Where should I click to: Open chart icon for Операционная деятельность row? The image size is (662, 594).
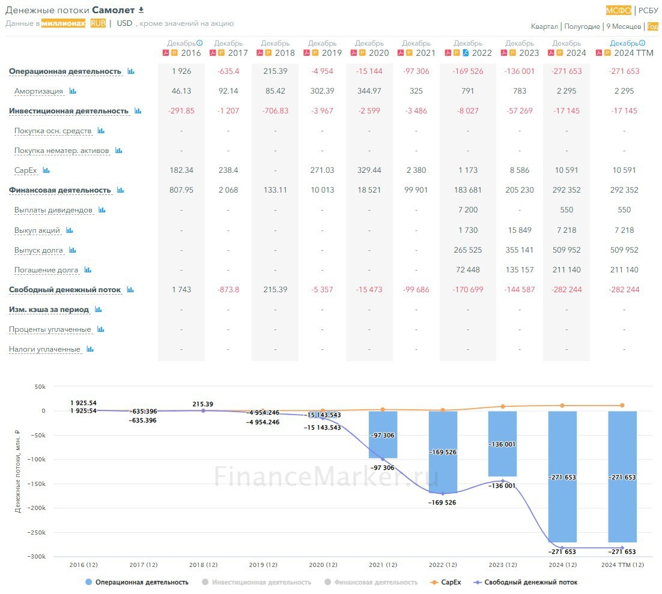pyautogui.click(x=131, y=71)
